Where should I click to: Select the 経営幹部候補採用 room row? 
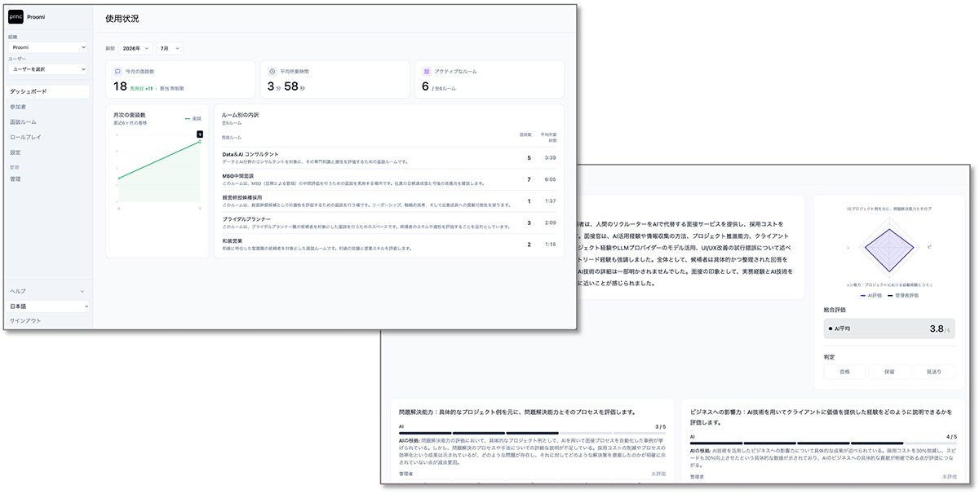pyautogui.click(x=389, y=201)
